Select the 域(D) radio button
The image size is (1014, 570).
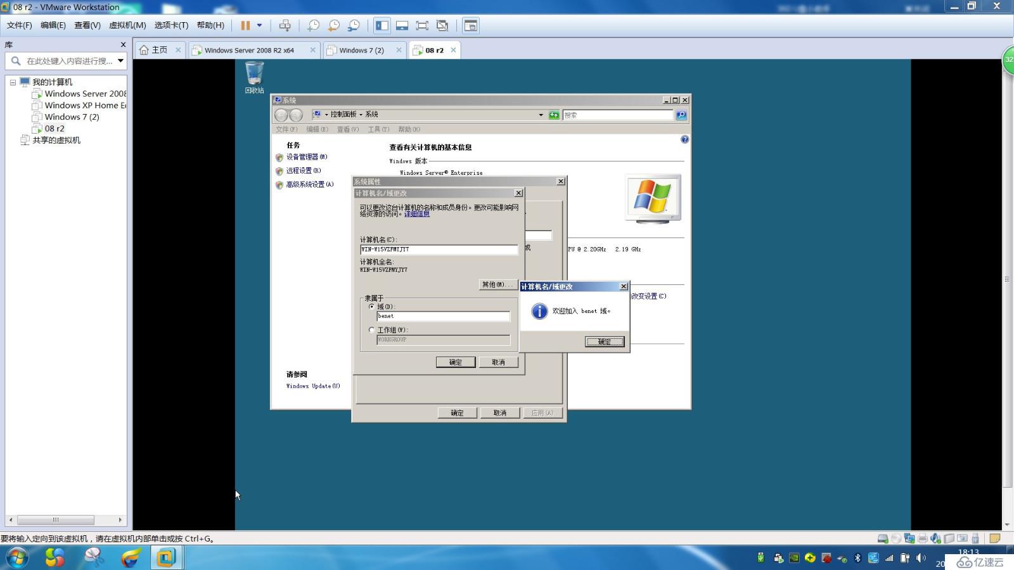pyautogui.click(x=372, y=307)
